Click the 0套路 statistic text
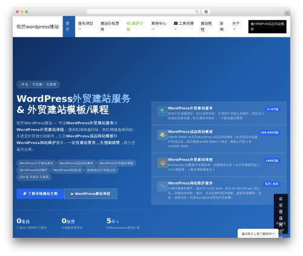 pos(23,221)
